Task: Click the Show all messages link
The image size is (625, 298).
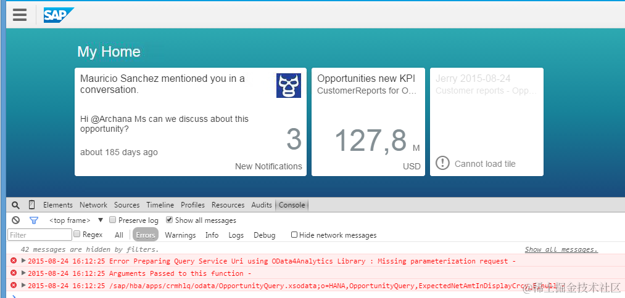Action: (x=561, y=249)
